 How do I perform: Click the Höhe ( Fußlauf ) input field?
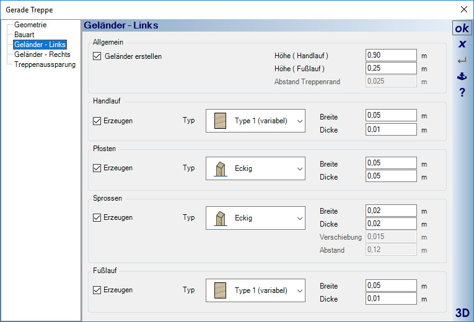(x=391, y=68)
